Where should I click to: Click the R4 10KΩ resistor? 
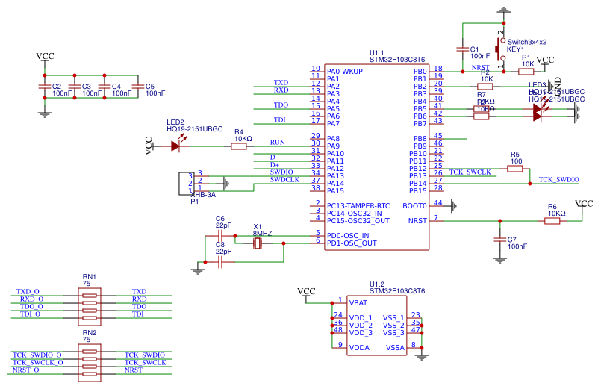point(239,147)
